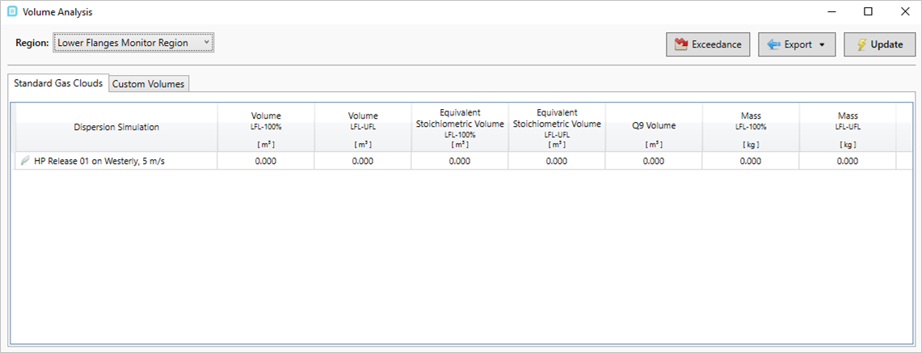Click the Equivalent Stoichiometric Volume LFL-UFL header
The height and width of the screenshot is (353, 922).
click(556, 128)
